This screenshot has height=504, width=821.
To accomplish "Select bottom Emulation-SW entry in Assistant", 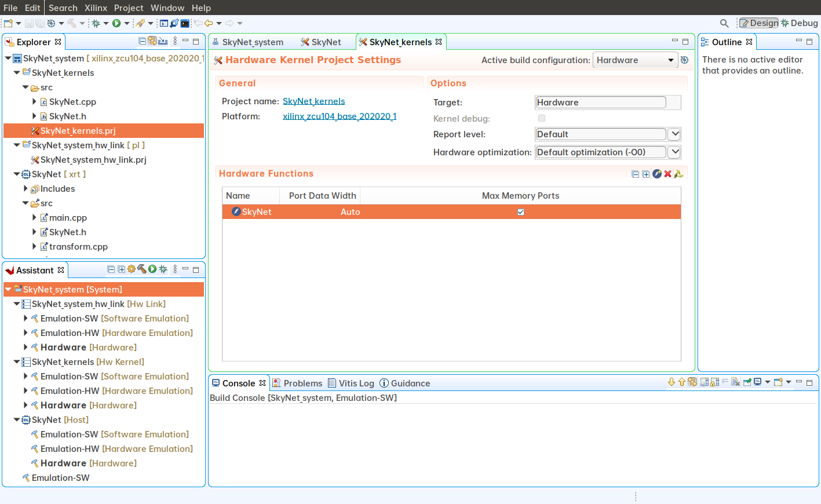I will (x=60, y=478).
